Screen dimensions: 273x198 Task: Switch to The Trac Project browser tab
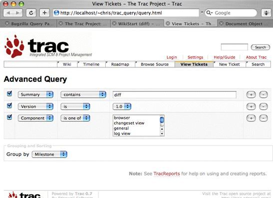(x=83, y=23)
